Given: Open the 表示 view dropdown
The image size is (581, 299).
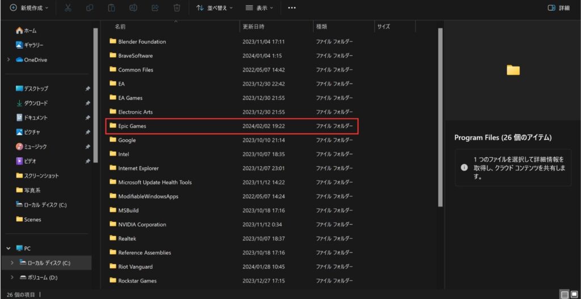Looking at the screenshot, I should pyautogui.click(x=259, y=8).
